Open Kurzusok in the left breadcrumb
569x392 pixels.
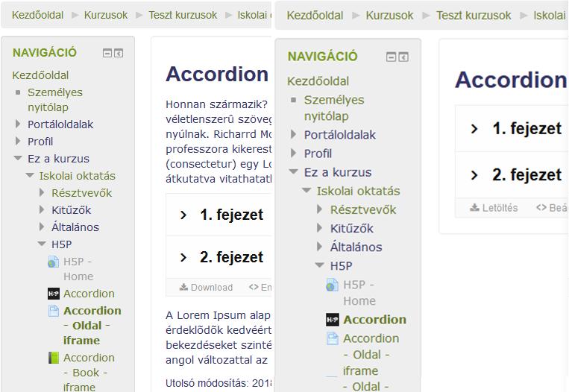[106, 15]
